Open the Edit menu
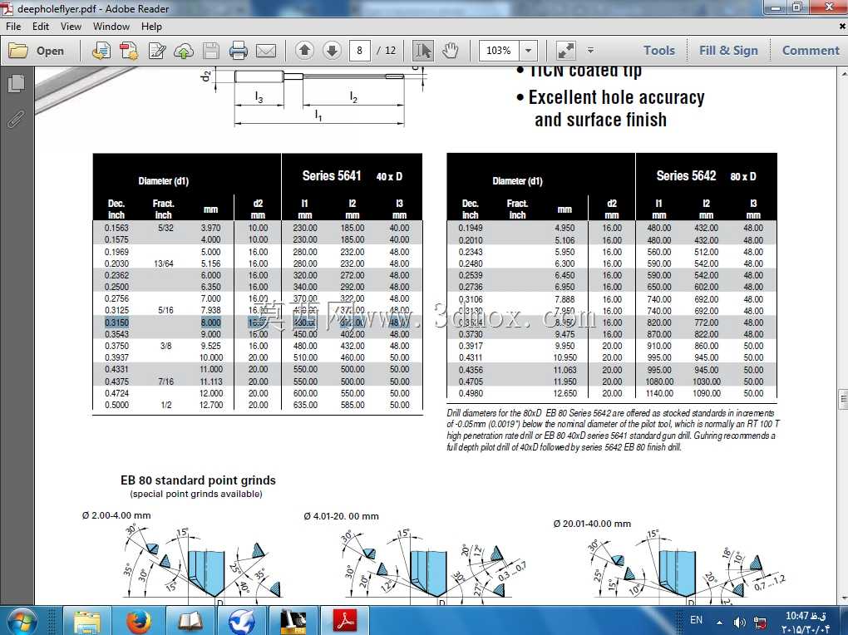848x635 pixels. (41, 27)
